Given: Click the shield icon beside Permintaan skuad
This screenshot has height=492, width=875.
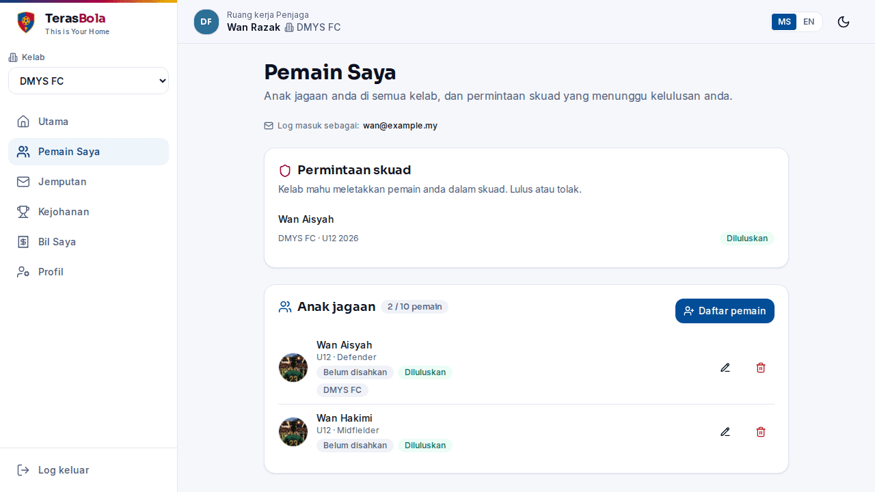Looking at the screenshot, I should click(285, 170).
